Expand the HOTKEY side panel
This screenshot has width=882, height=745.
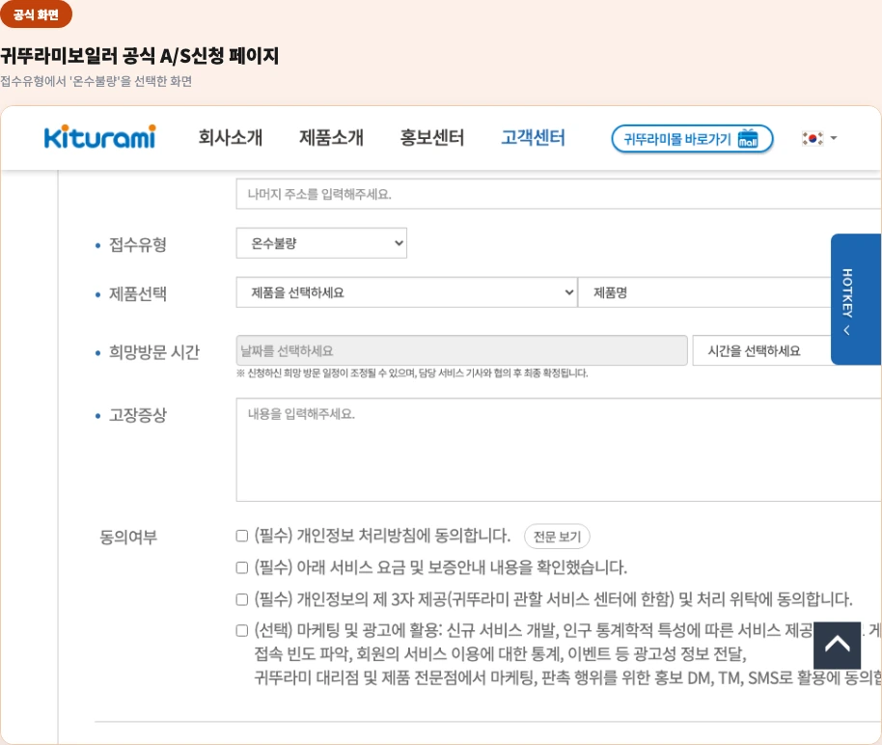856,299
